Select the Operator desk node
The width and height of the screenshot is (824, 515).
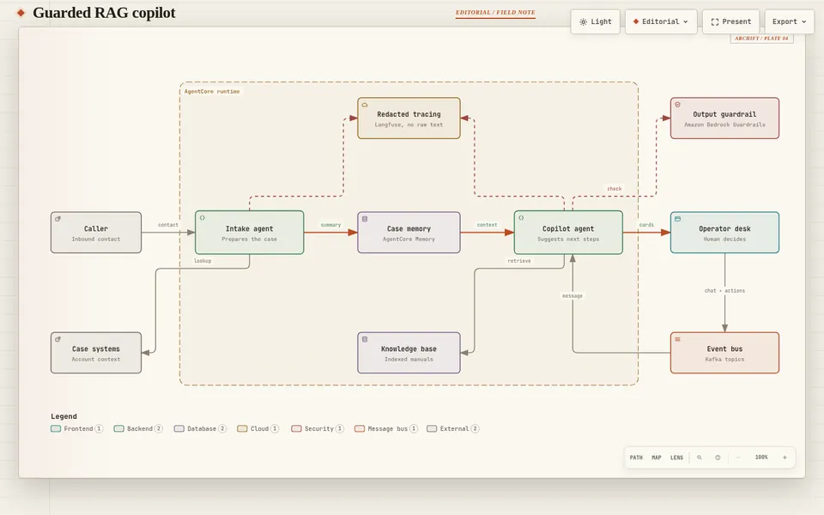(x=724, y=233)
